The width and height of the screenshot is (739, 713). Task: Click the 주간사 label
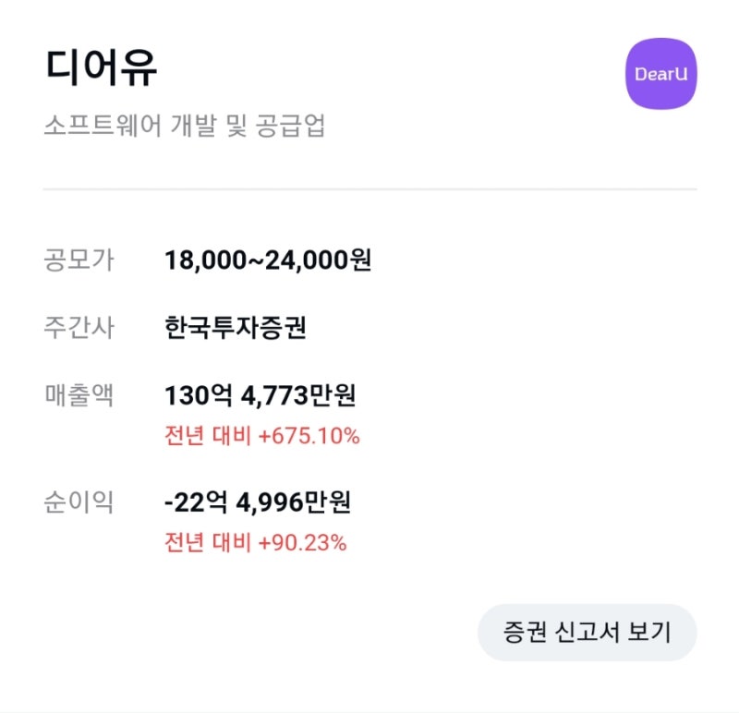[x=79, y=328]
